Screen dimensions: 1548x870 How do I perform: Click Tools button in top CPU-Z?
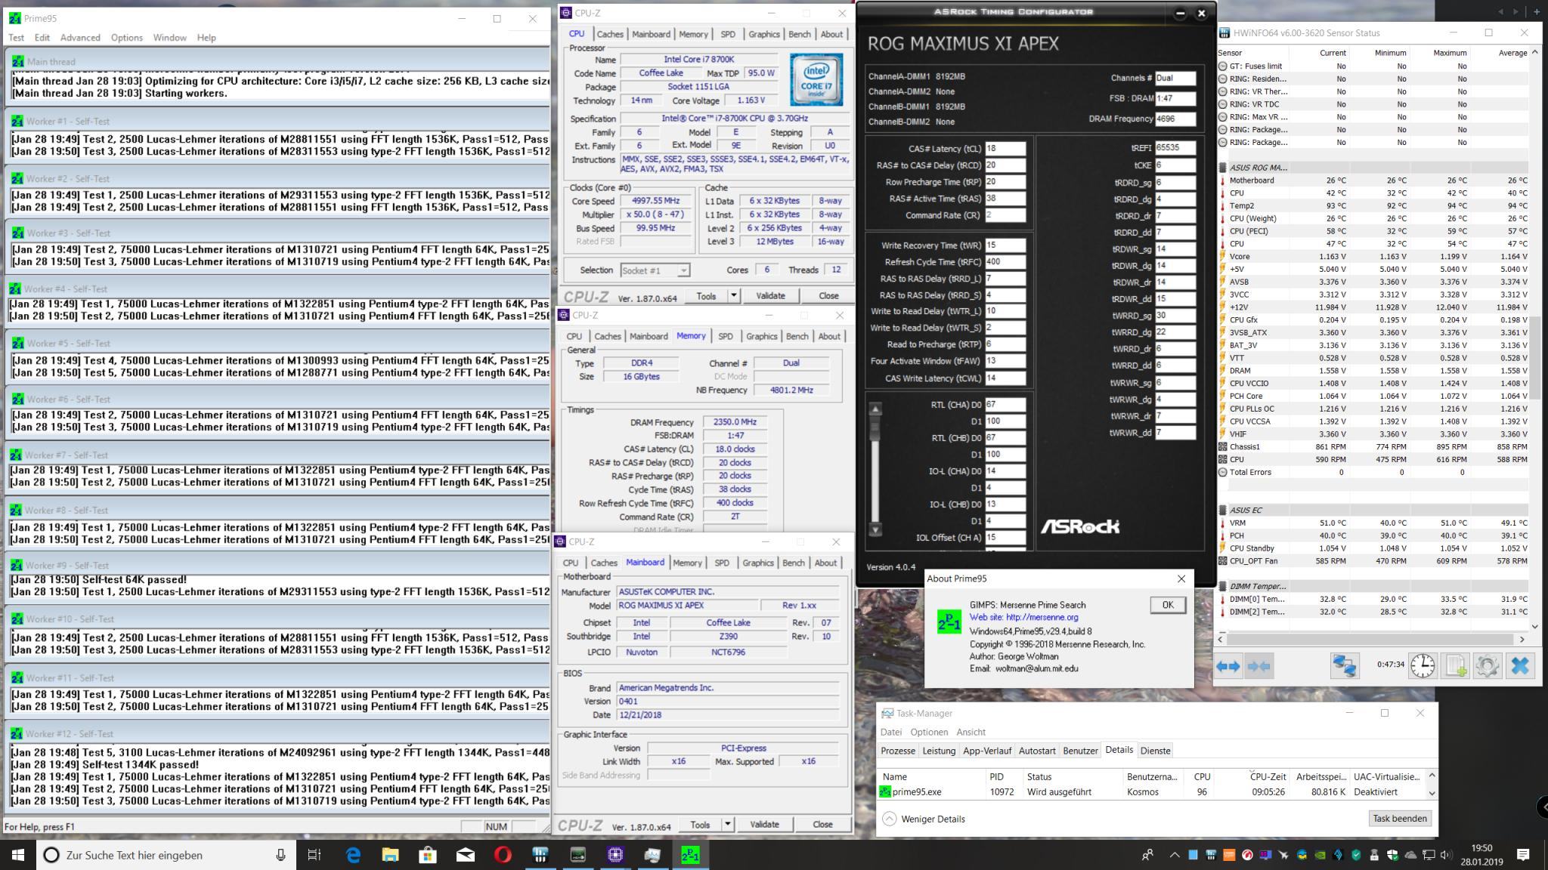[x=706, y=295]
